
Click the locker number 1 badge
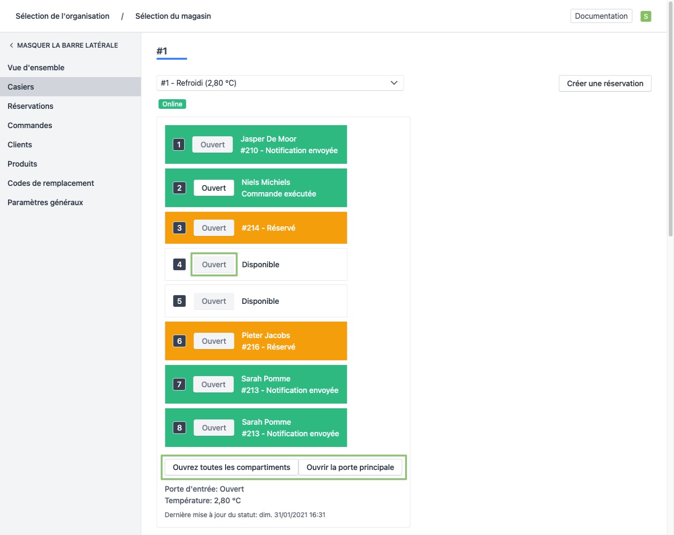[179, 144]
